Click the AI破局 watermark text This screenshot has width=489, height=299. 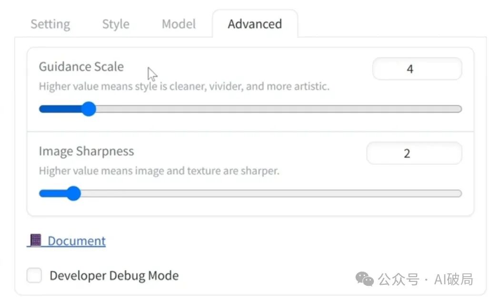click(x=453, y=280)
